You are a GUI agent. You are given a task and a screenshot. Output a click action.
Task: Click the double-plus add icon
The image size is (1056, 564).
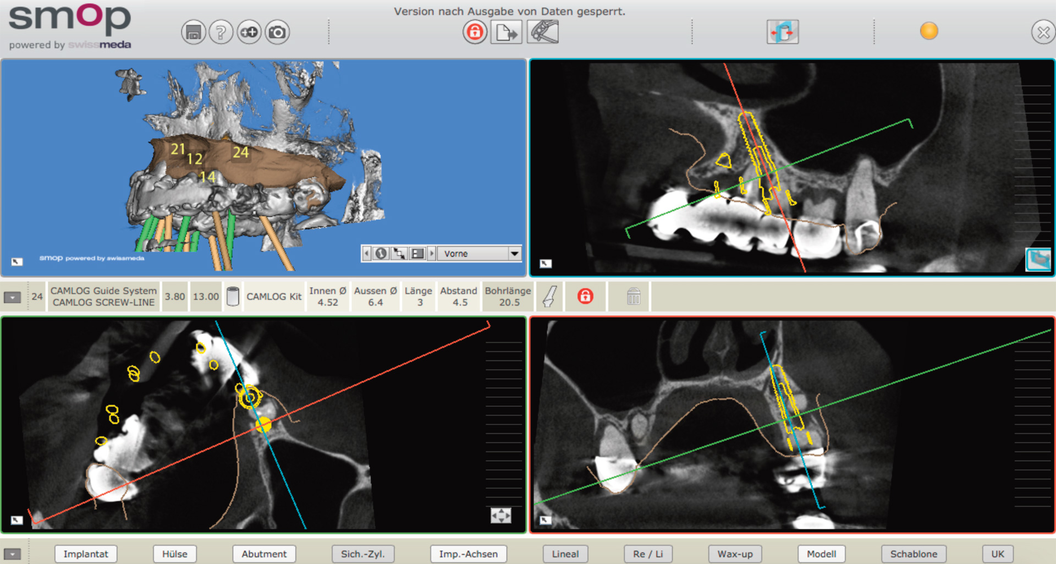pos(249,32)
